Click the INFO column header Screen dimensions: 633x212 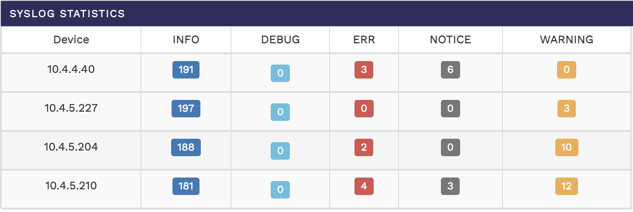point(186,40)
